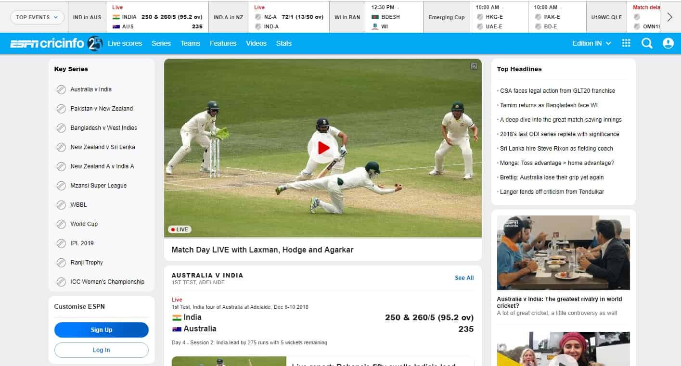Open the apps grid icon
This screenshot has width=681, height=366.
click(x=626, y=43)
